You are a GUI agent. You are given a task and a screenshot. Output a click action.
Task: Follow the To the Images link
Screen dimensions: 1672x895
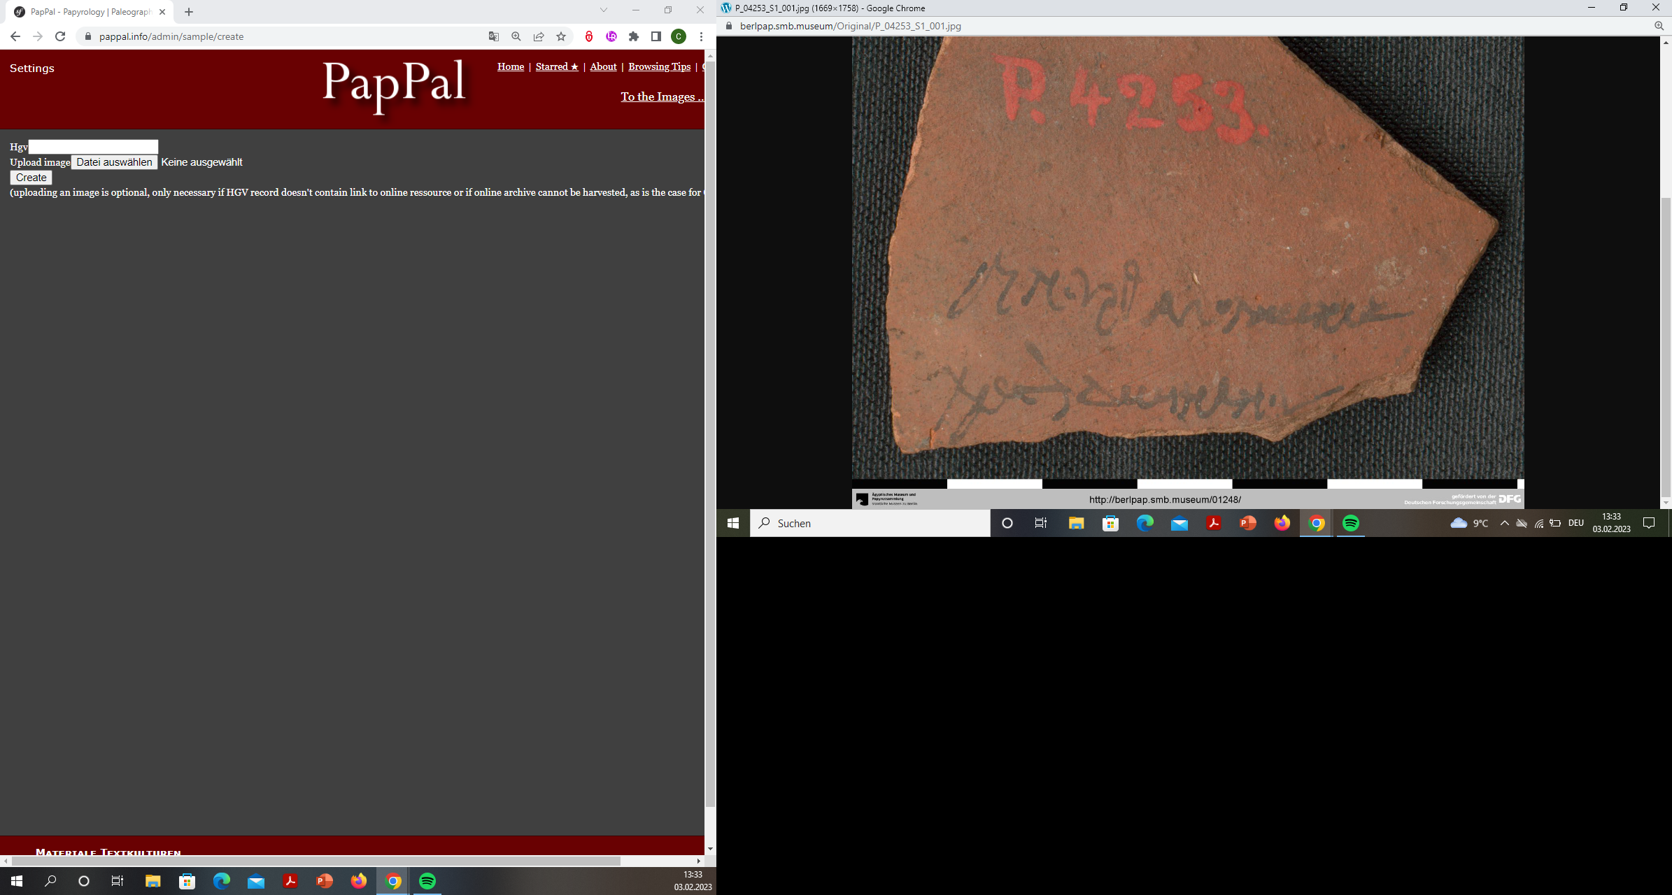point(662,96)
